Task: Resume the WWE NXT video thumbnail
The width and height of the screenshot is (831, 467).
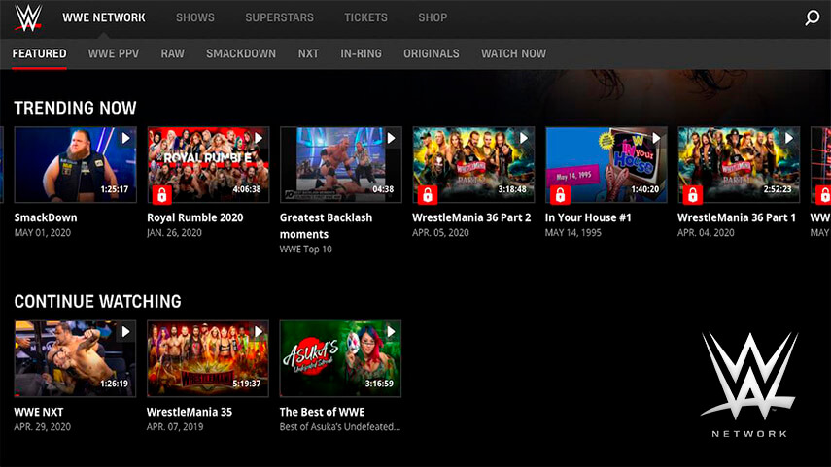Action: tap(75, 358)
